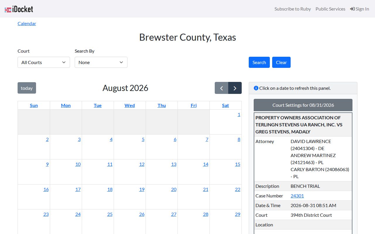This screenshot has height=234, width=375.
Task: Select August 1 on the calendar
Action: [x=239, y=114]
